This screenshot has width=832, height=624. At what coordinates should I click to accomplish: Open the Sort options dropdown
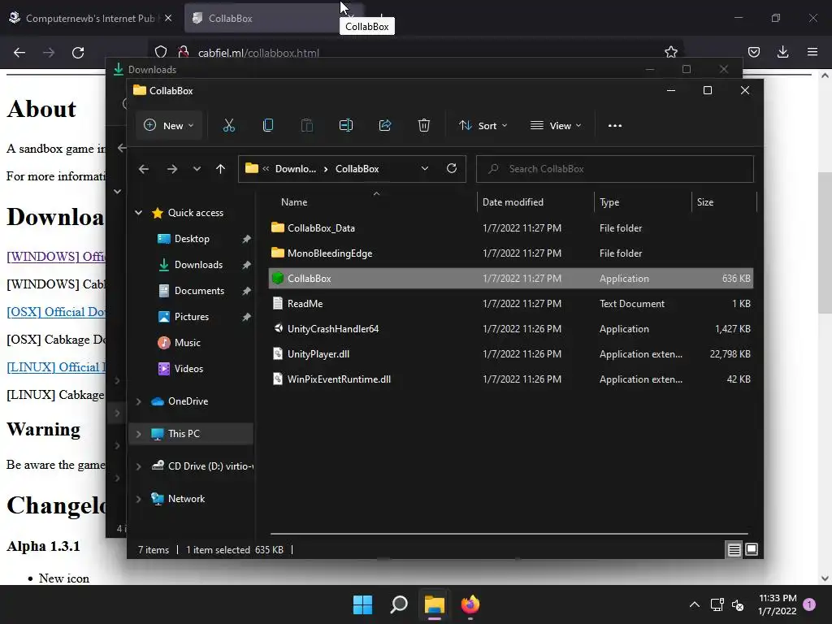click(483, 126)
